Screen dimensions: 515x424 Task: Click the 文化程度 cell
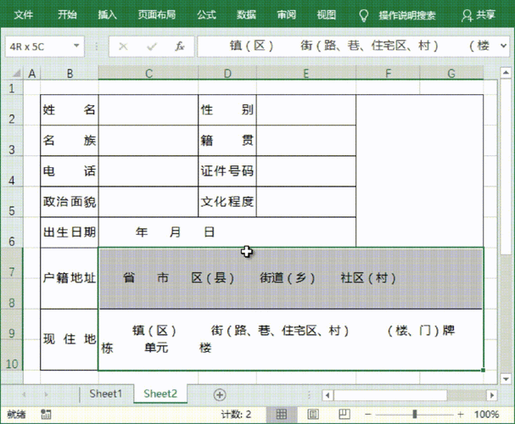tap(227, 202)
